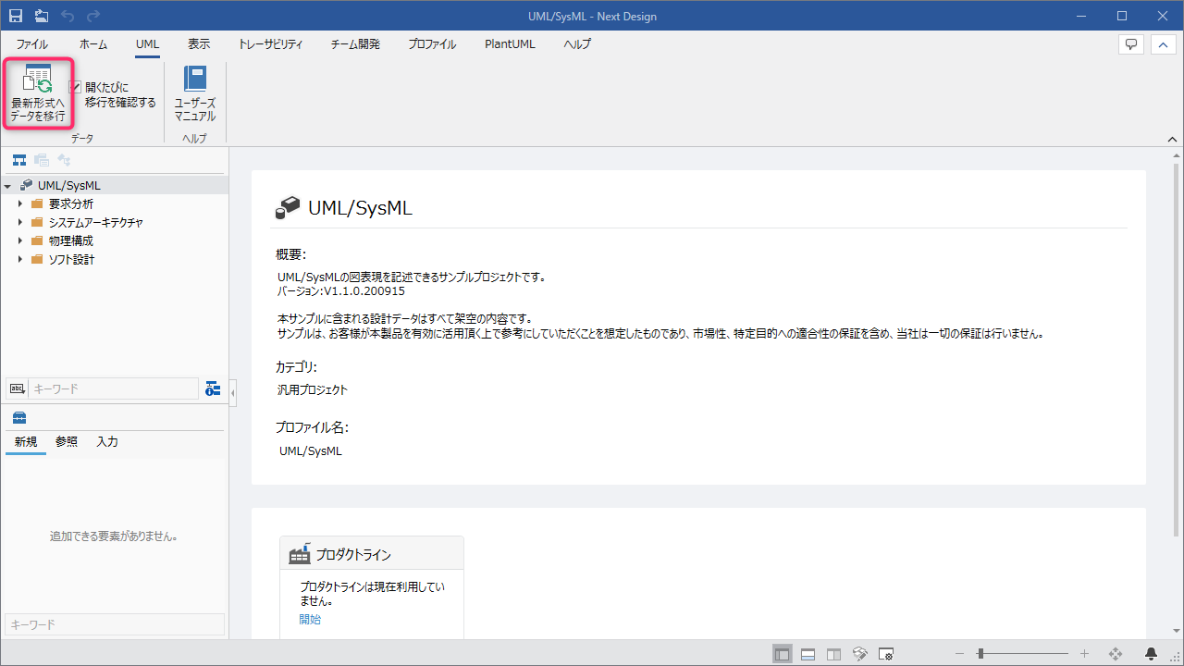Click the toolbox icon above 新規 tab
The width and height of the screenshot is (1184, 666).
click(19, 417)
